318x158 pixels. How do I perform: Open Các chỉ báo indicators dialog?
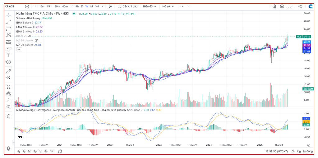[x=128, y=6]
